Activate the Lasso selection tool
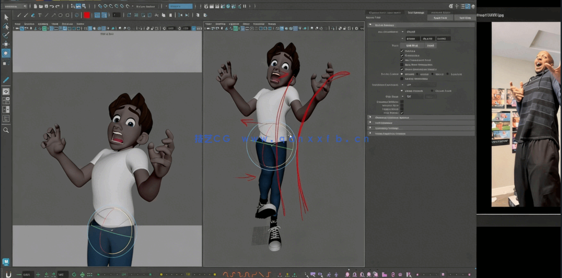Screen dimensions: 562x278 click(6, 26)
